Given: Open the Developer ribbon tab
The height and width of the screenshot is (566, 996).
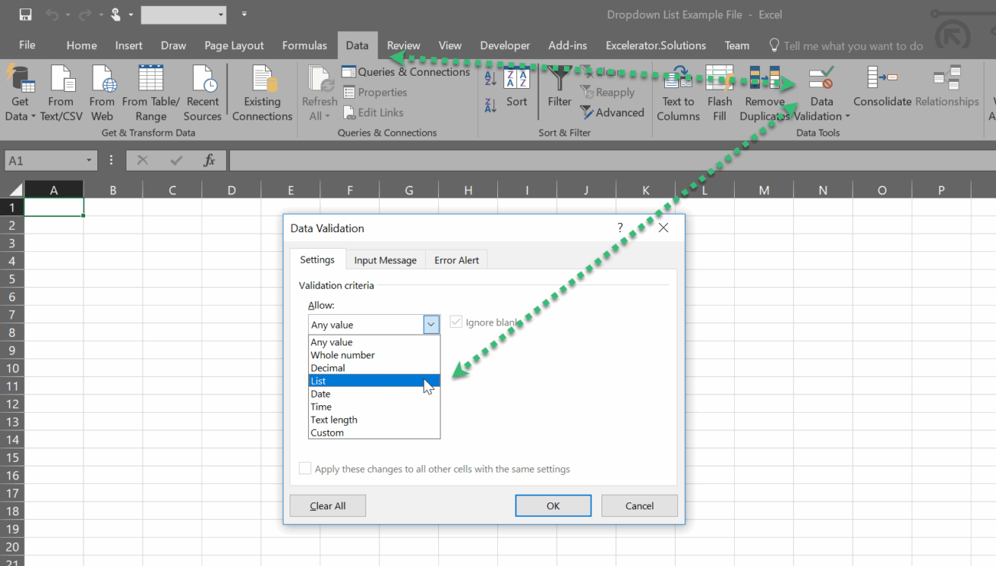Looking at the screenshot, I should pos(505,46).
